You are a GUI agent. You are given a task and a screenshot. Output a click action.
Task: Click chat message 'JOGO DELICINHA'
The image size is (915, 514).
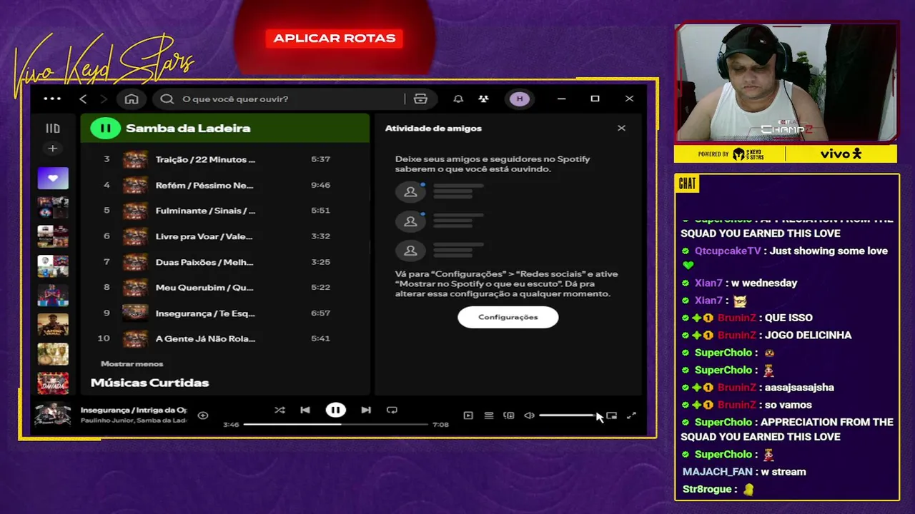[808, 336]
